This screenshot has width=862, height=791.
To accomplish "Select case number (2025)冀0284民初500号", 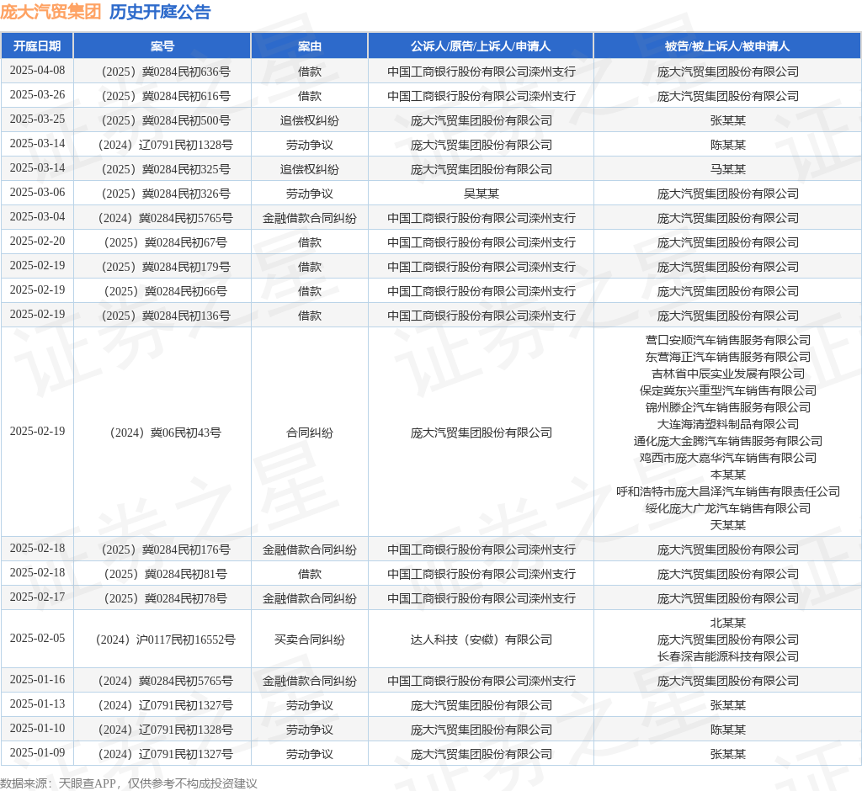I will click(x=166, y=120).
